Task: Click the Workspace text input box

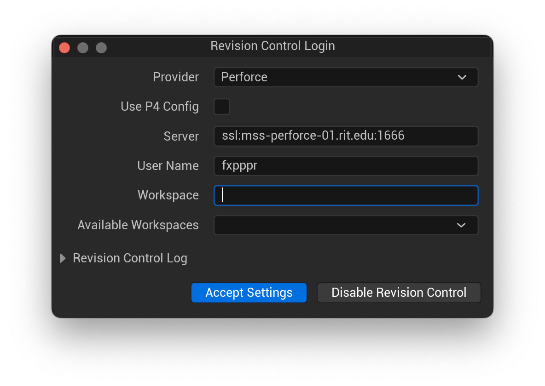Action: [345, 195]
